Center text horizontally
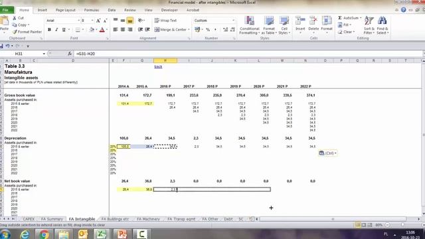 point(123,29)
